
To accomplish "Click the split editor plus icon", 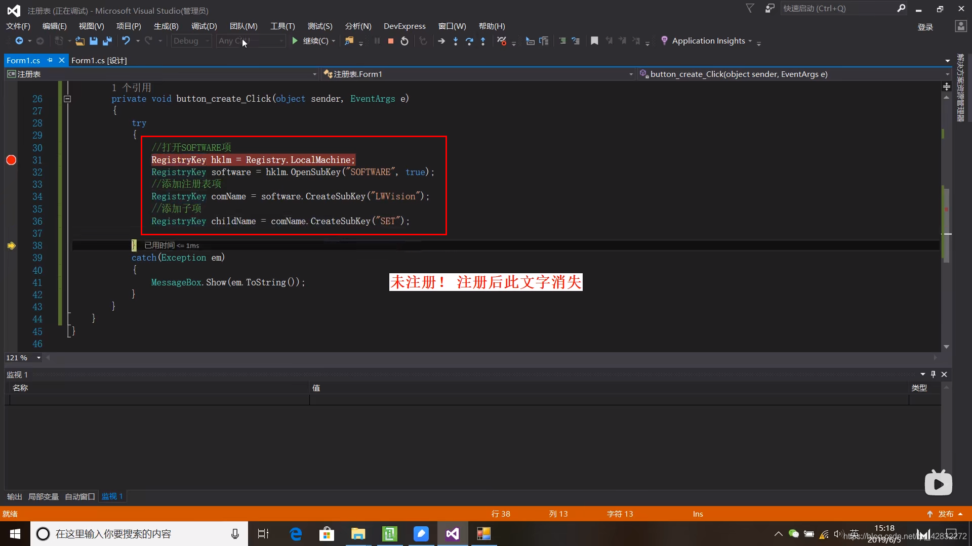I will click(x=947, y=87).
